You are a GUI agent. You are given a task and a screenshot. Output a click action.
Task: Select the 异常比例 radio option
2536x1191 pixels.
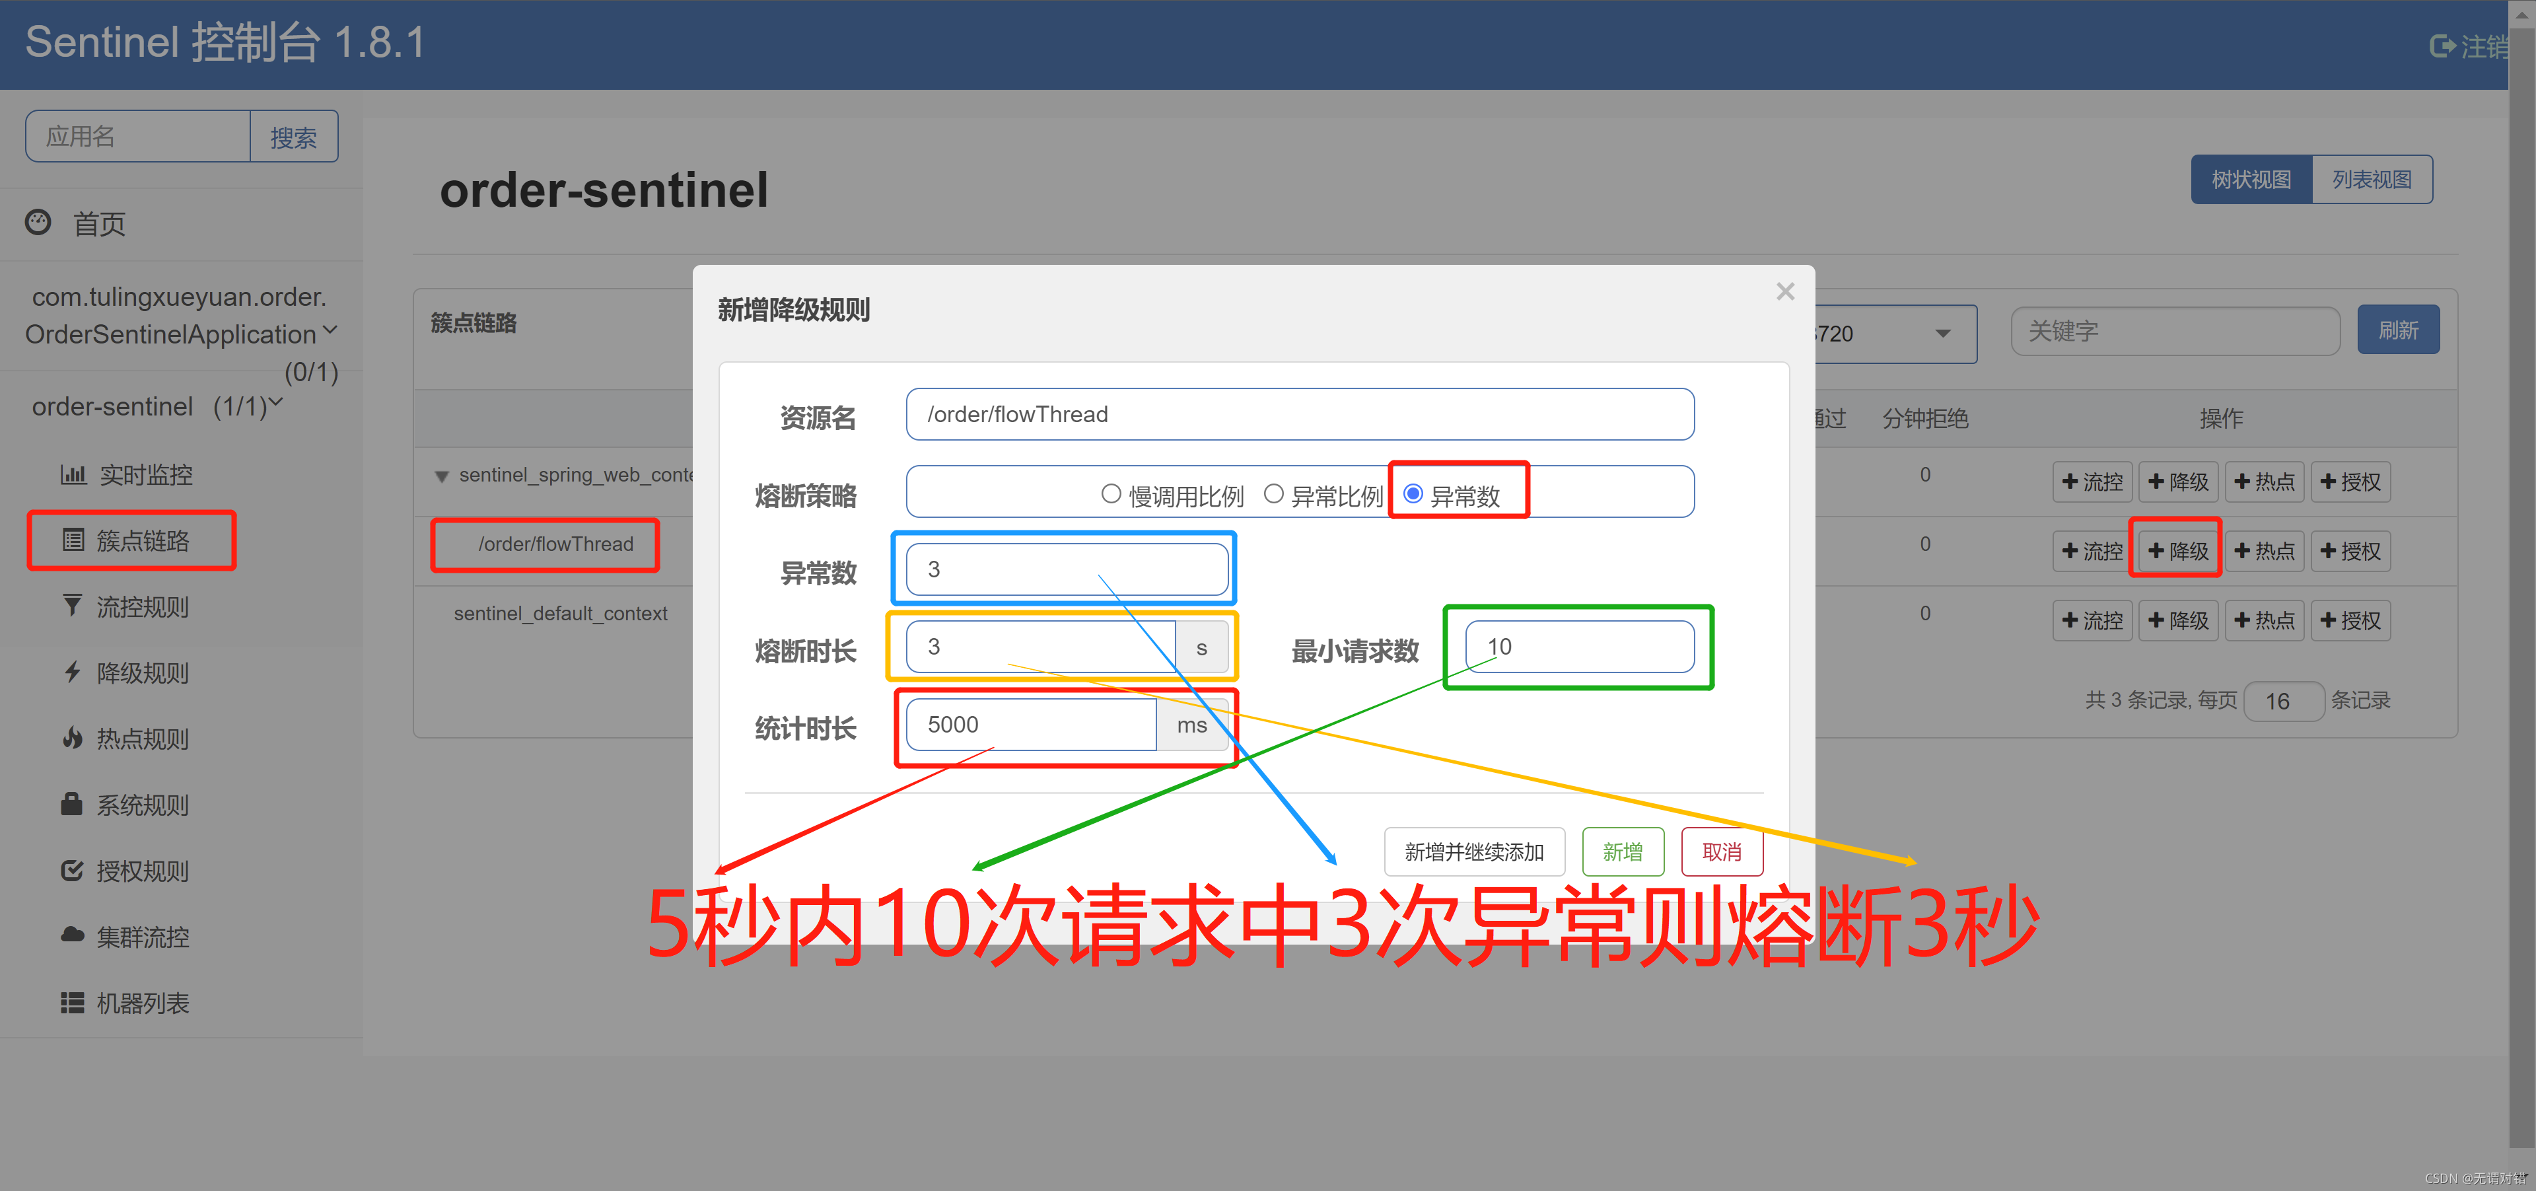[x=1274, y=494]
